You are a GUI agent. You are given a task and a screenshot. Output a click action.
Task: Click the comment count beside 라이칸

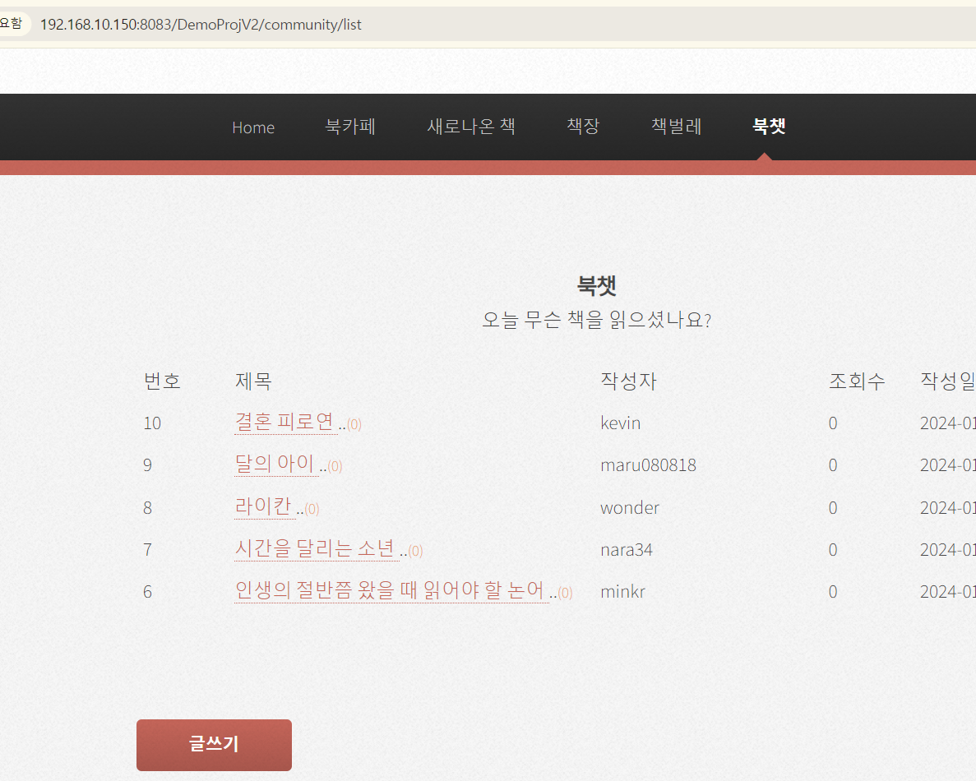tap(312, 510)
